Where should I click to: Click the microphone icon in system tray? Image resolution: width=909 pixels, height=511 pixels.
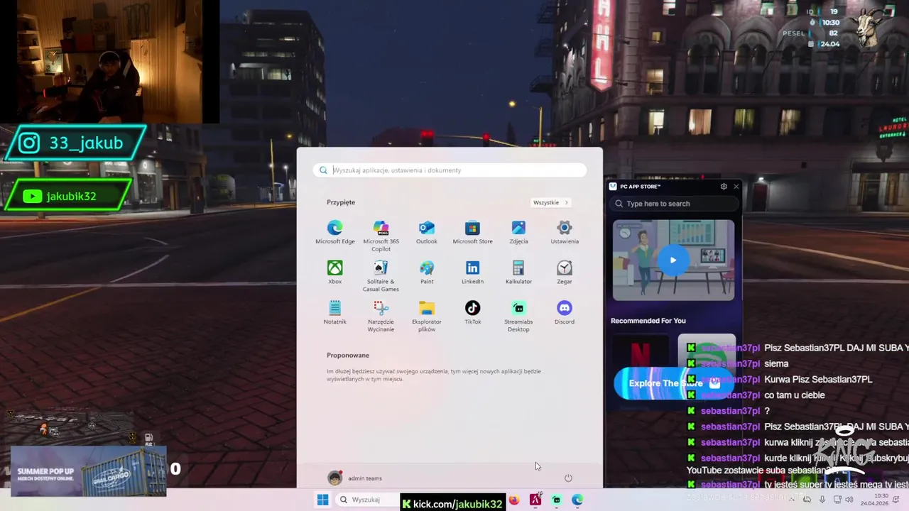pyautogui.click(x=822, y=500)
